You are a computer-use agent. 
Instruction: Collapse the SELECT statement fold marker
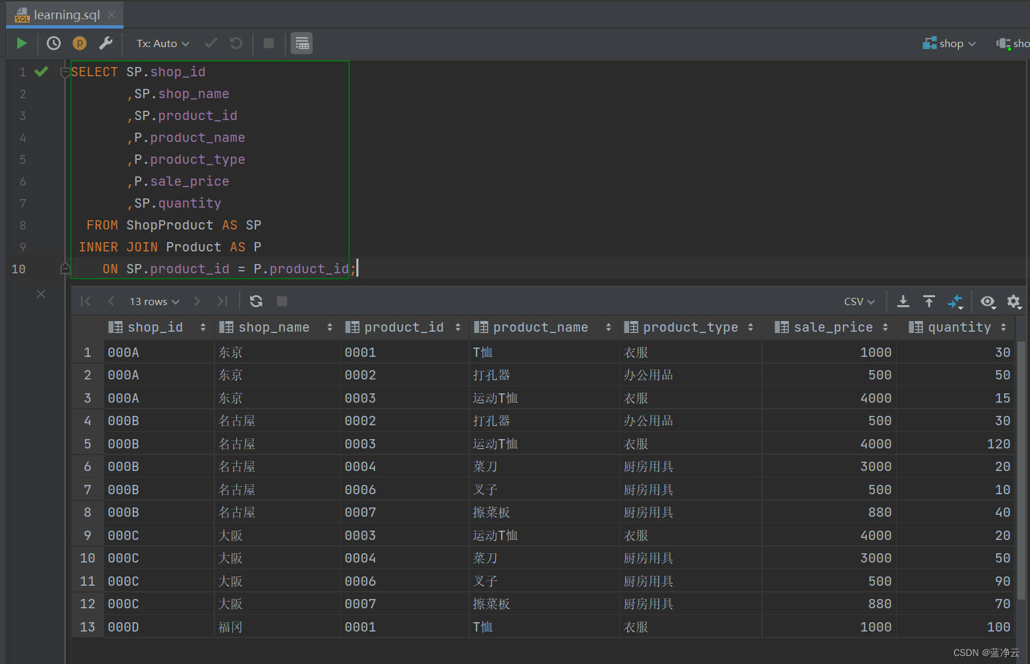(x=65, y=72)
